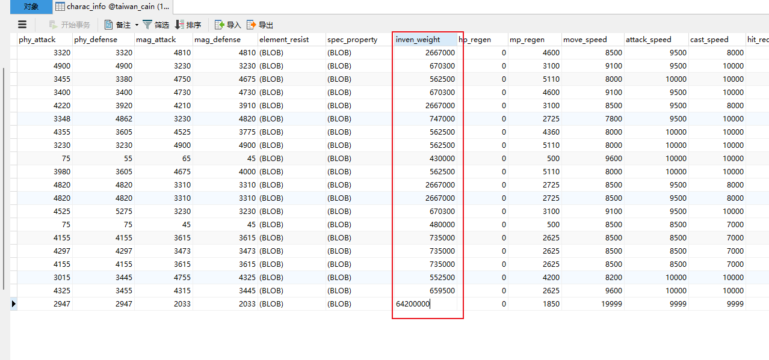Image resolution: width=769 pixels, height=360 pixels.
Task: Select the mp_regen cell 1850
Action: (534, 304)
